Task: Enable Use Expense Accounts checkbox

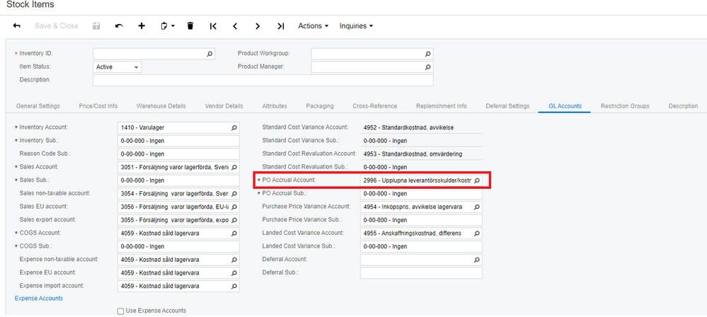Action: (120, 311)
